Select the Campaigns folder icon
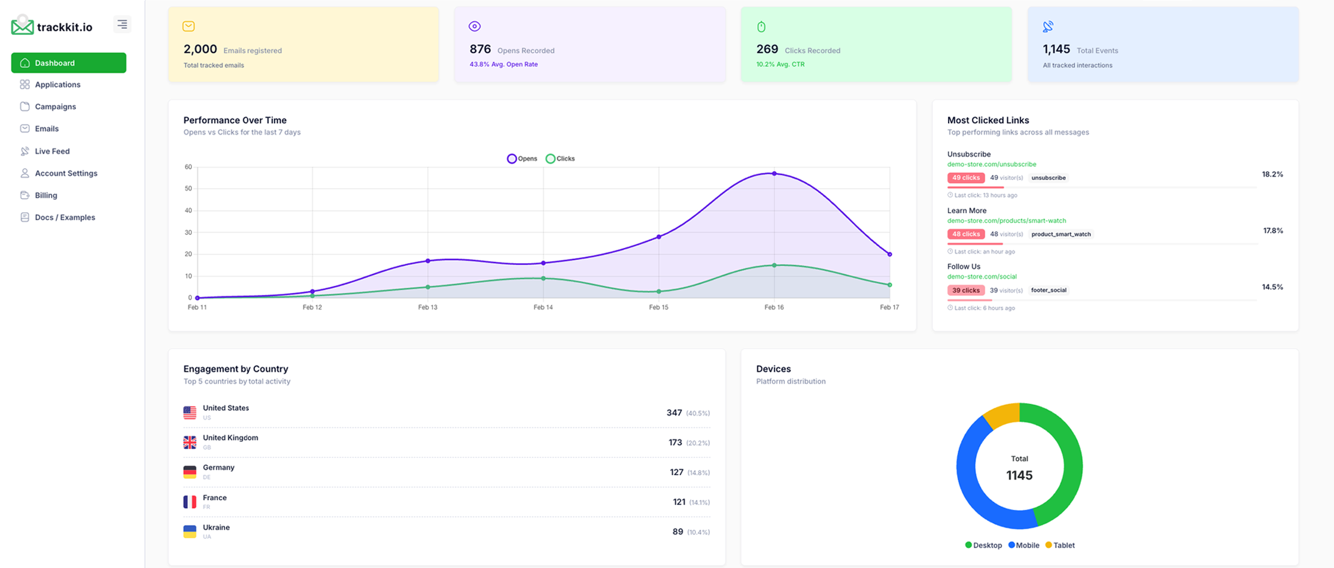This screenshot has width=1334, height=568. pyautogui.click(x=25, y=106)
